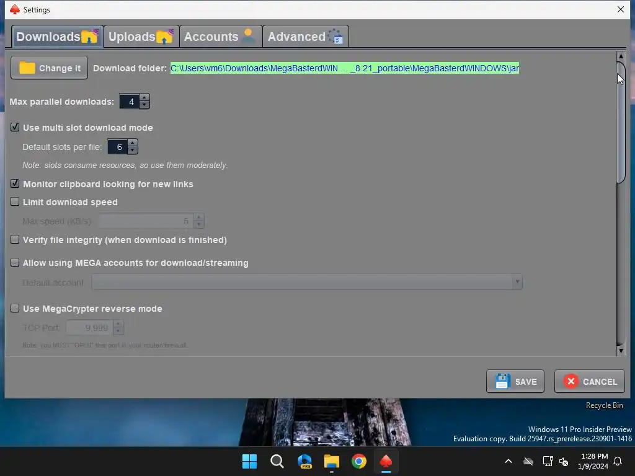Click the default slots per file field
Screen dimensions: 635x476
(x=118, y=147)
